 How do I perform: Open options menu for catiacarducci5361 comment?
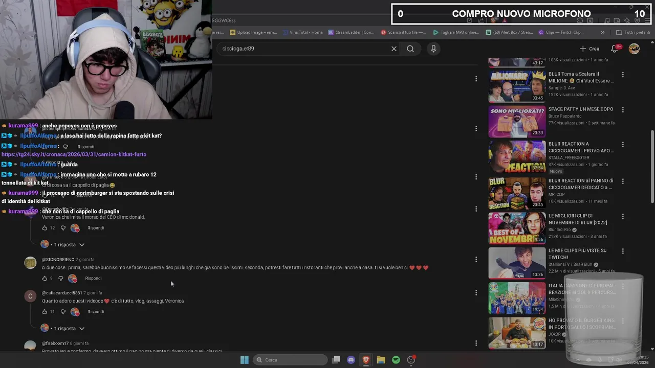tap(476, 293)
